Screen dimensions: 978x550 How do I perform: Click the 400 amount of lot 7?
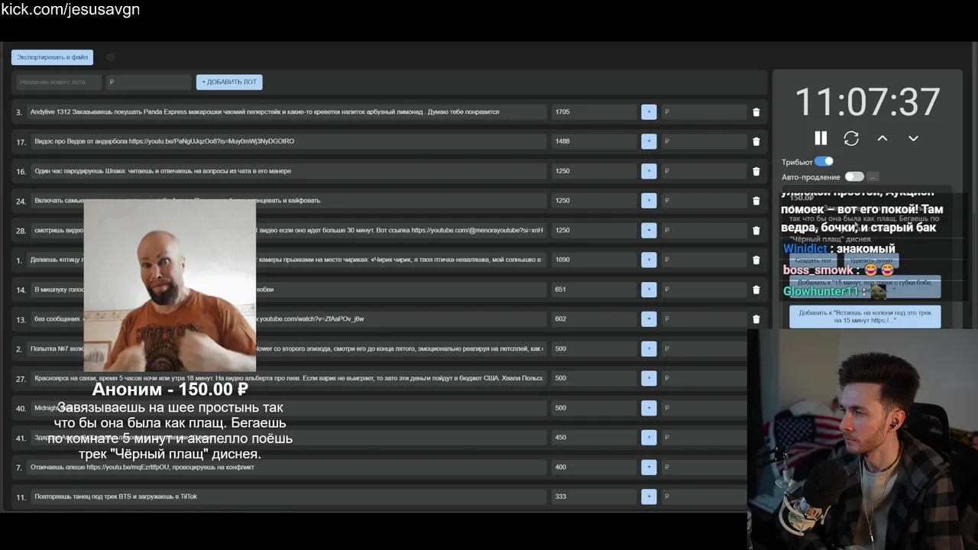pos(594,467)
